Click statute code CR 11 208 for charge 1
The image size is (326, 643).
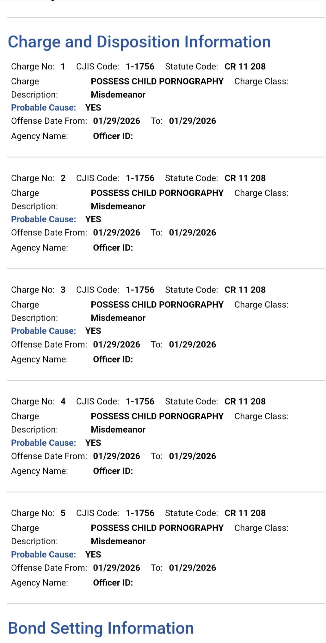coord(245,67)
